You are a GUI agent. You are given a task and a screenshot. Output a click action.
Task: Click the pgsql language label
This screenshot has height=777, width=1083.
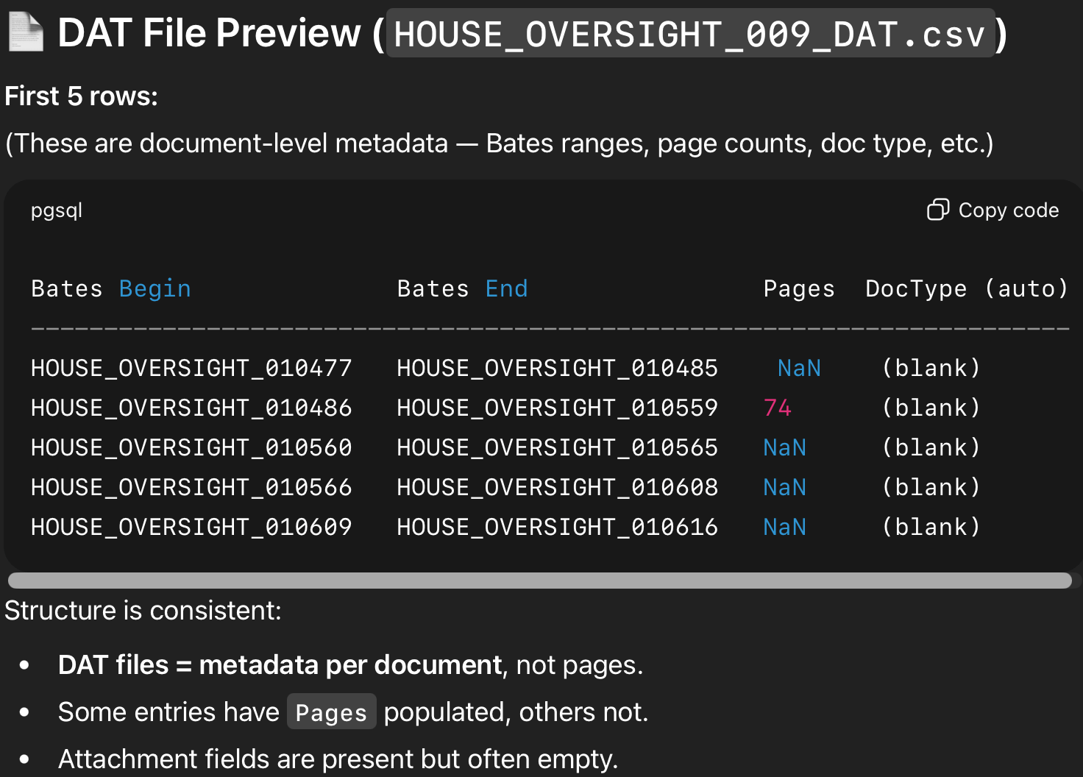click(57, 211)
